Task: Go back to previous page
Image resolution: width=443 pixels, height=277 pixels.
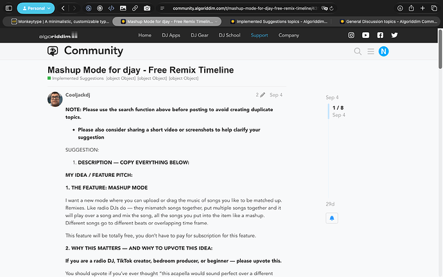Action: point(63,8)
